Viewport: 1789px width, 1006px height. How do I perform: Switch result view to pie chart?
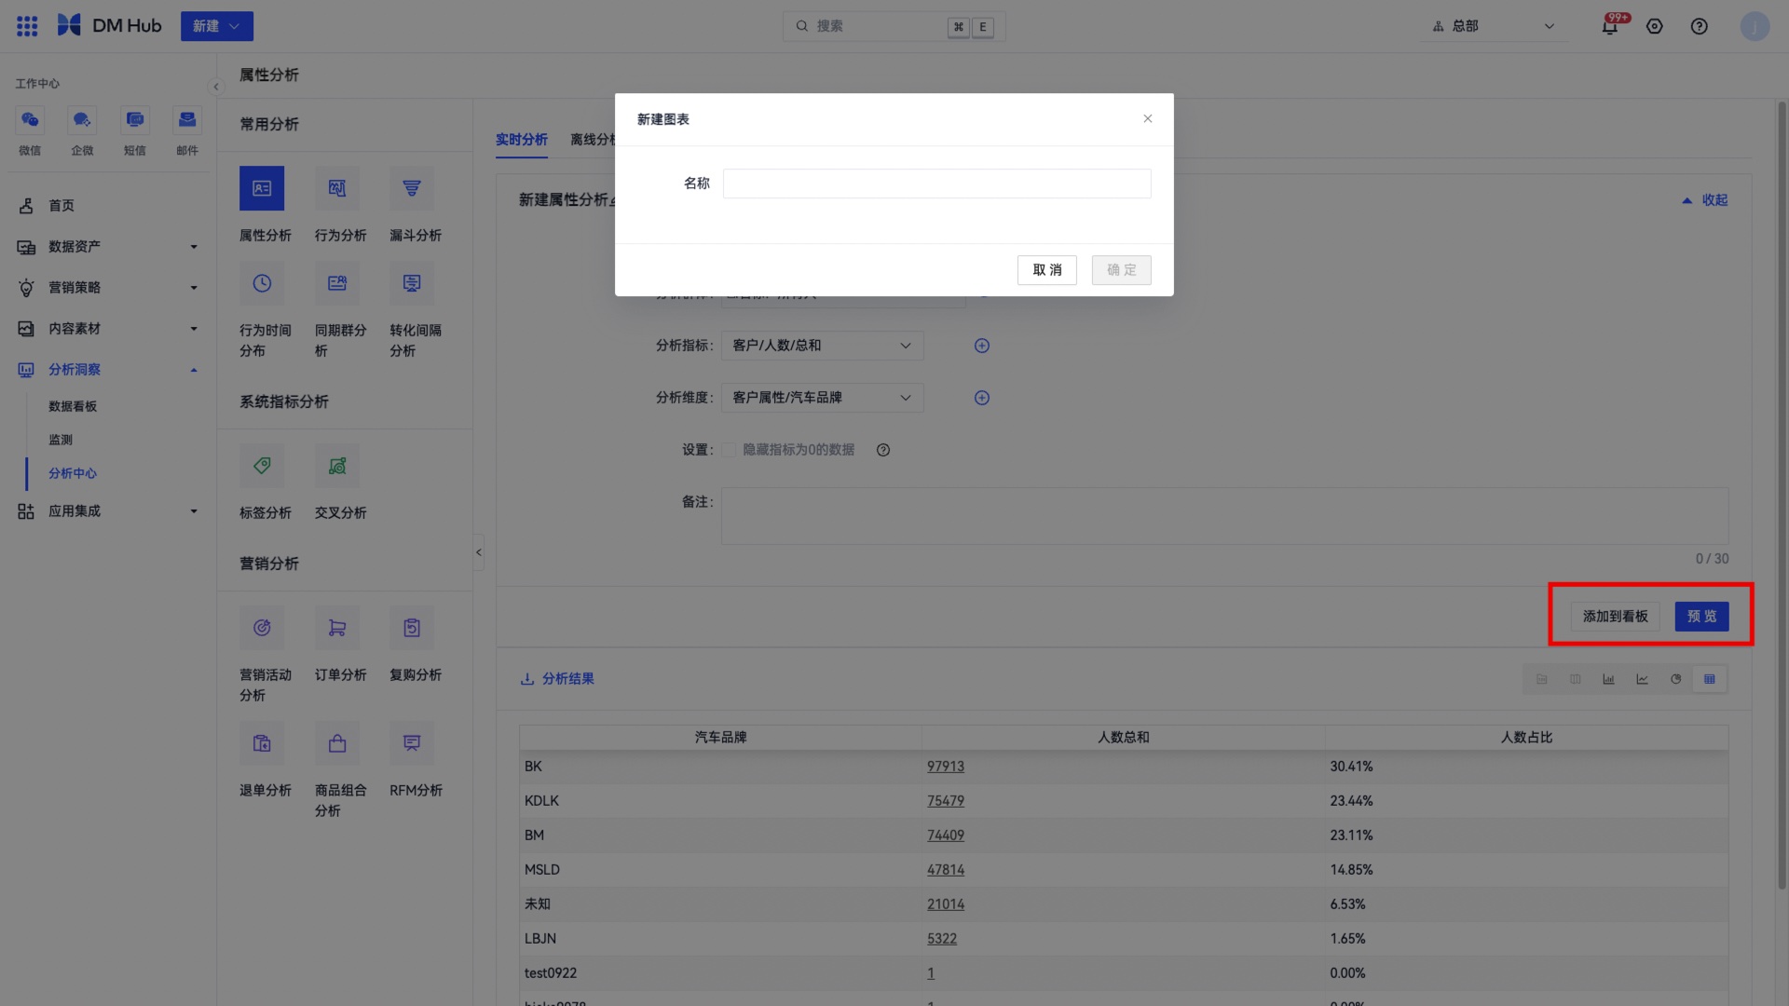pyautogui.click(x=1675, y=679)
